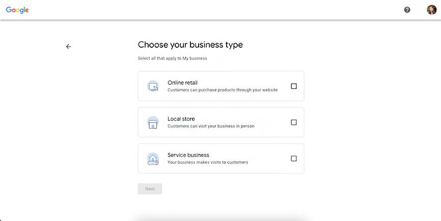The image size is (441, 221).
Task: Open the help question mark icon
Action: 407,10
